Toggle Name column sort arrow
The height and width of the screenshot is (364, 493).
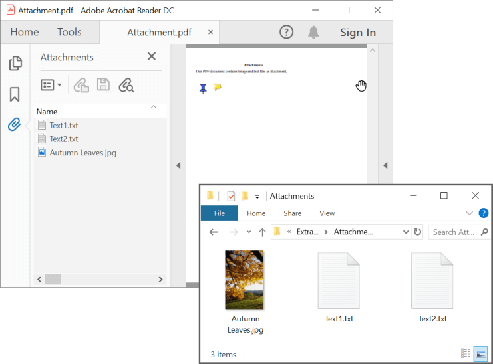point(154,107)
